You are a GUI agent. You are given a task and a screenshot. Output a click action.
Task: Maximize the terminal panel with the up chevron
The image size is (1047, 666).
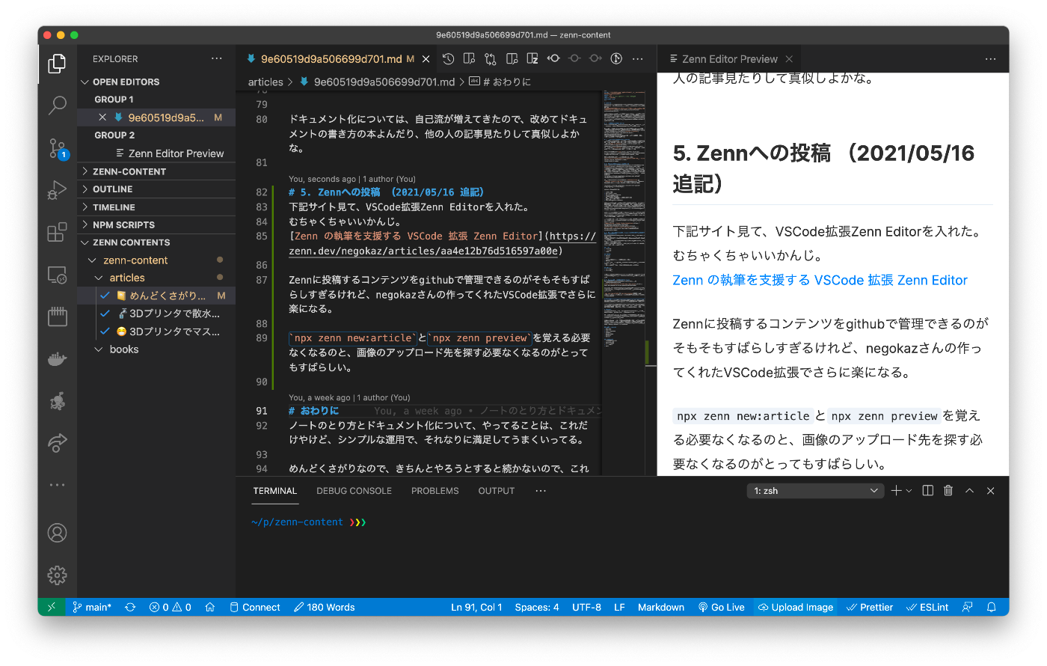[x=969, y=490]
